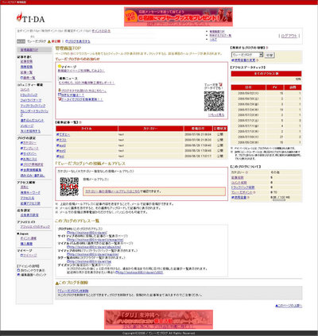Open 簡単投稿 in the sidebar
Image resolution: width=318 pixels, height=336 pixels.
(26, 67)
